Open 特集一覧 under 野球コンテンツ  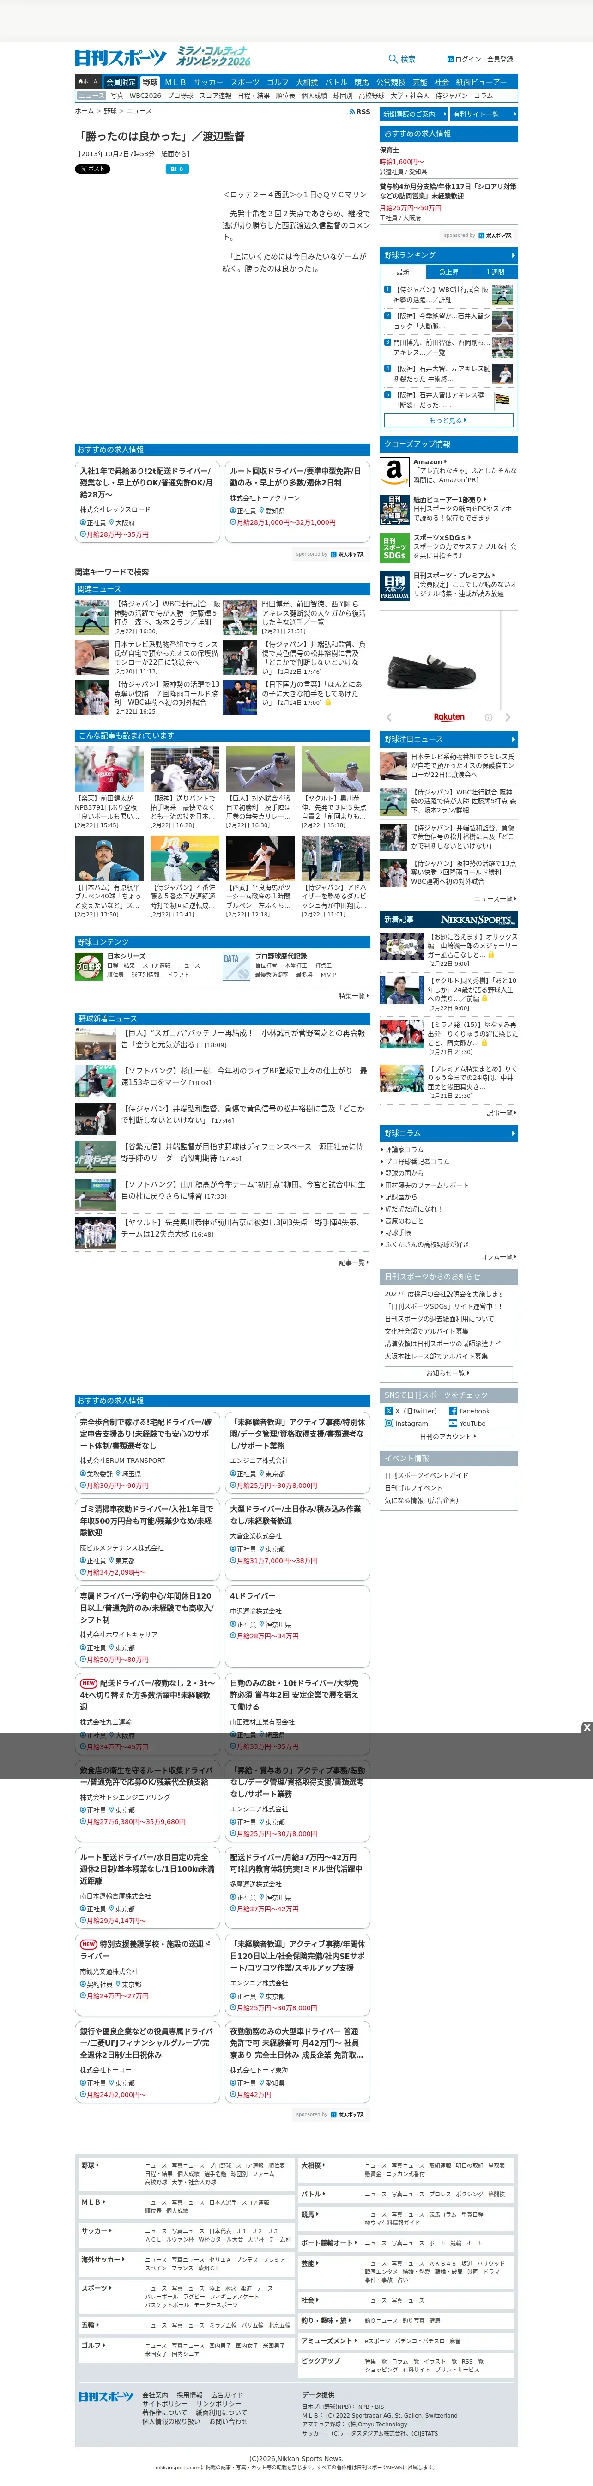coord(353,996)
